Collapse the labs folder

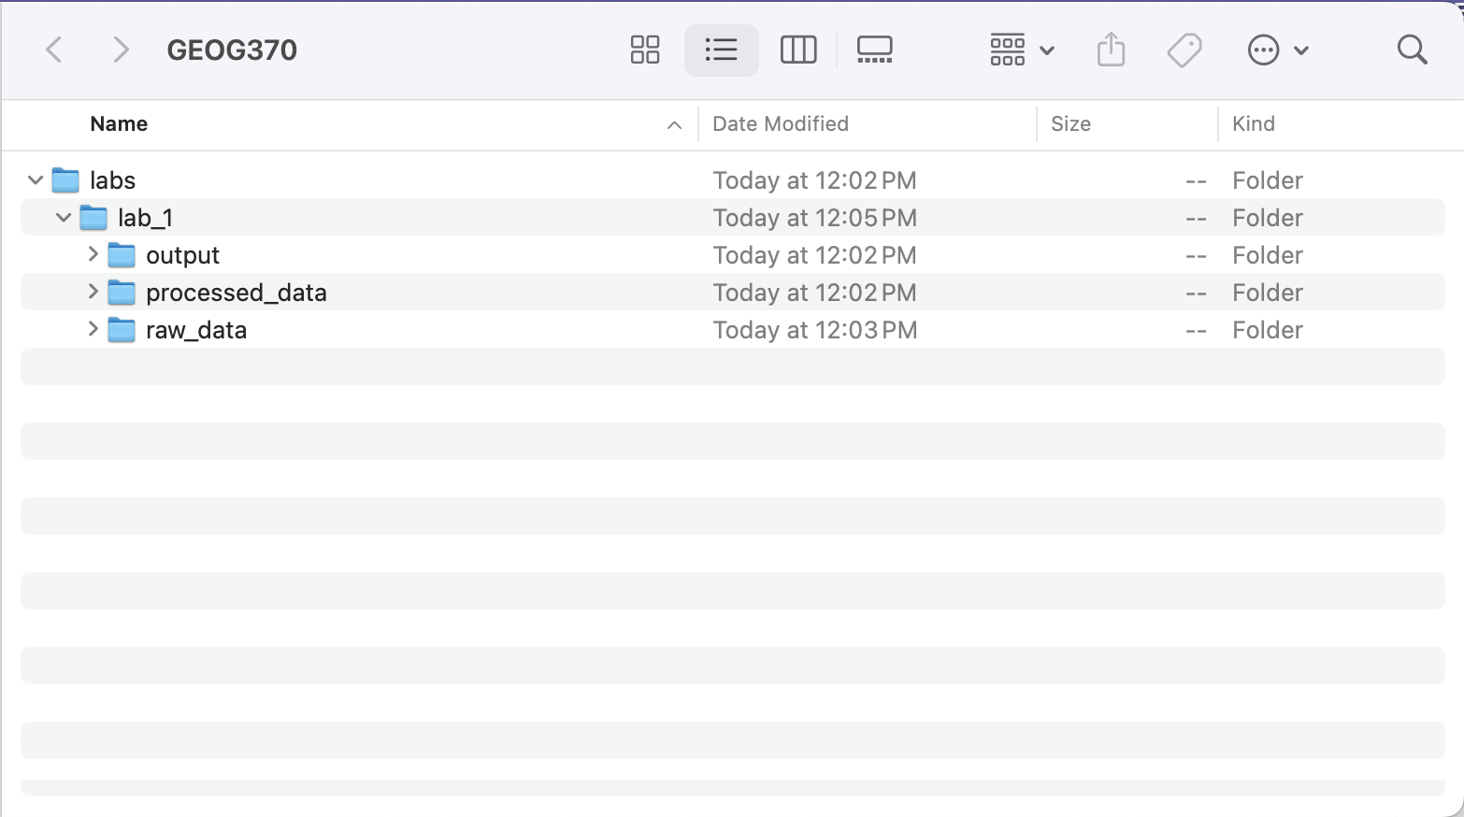pyautogui.click(x=36, y=179)
